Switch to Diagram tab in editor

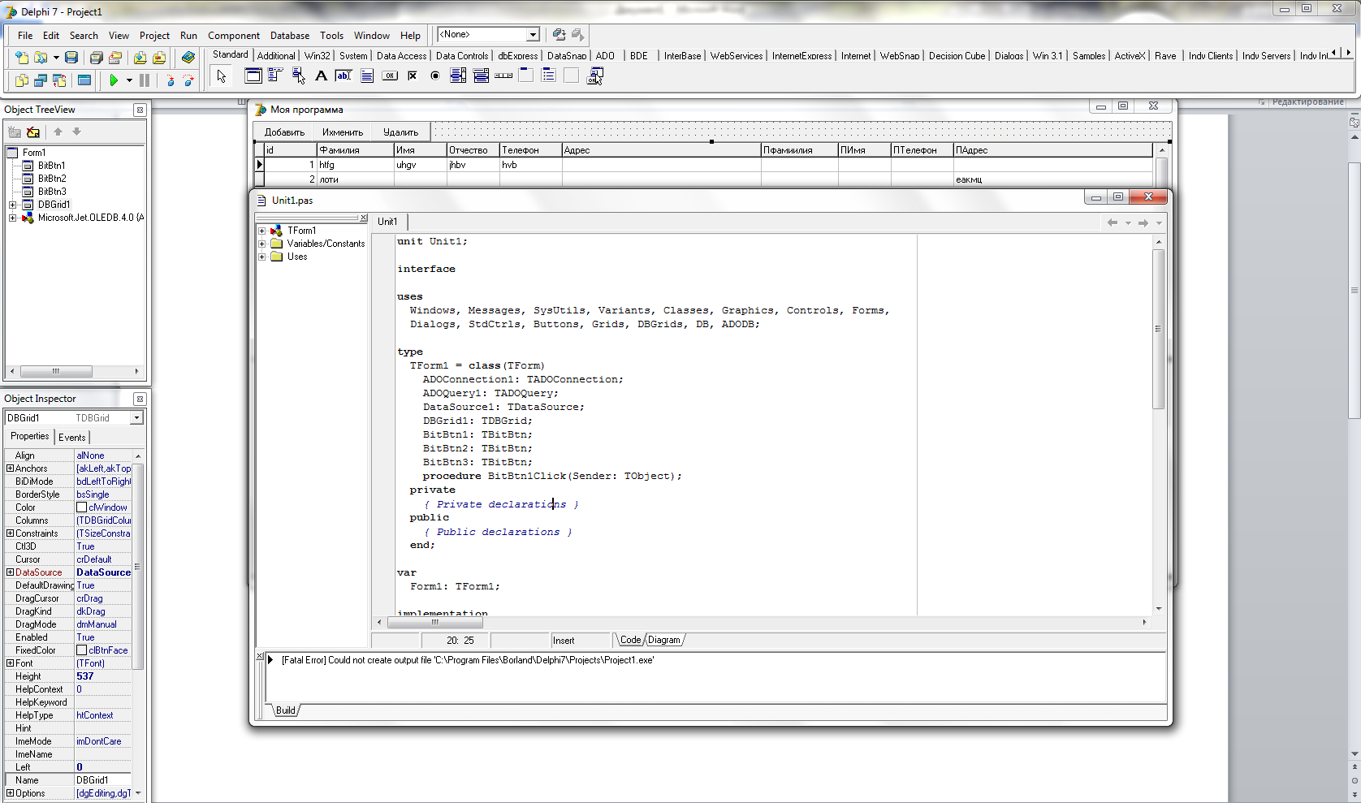pyautogui.click(x=664, y=640)
